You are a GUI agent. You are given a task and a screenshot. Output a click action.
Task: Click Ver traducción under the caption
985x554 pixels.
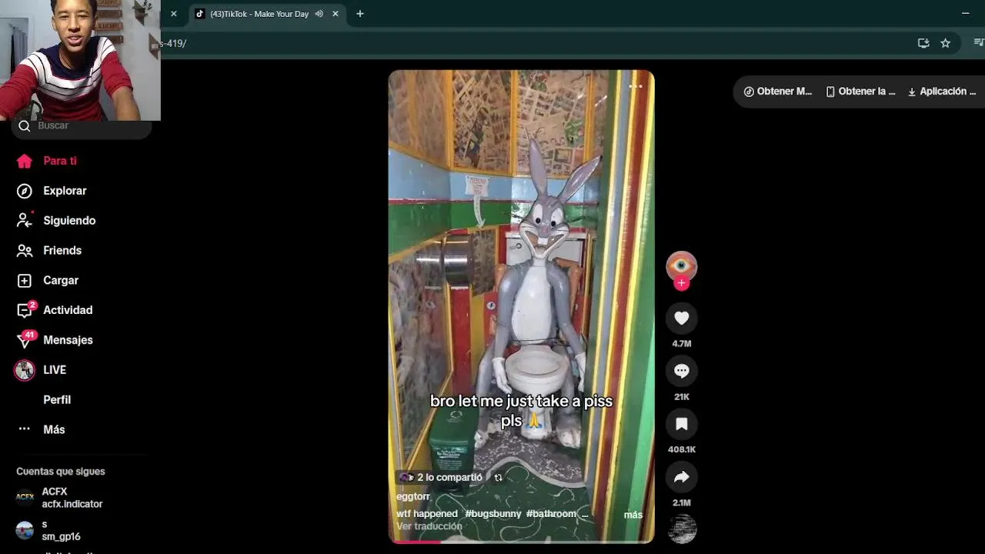click(429, 526)
